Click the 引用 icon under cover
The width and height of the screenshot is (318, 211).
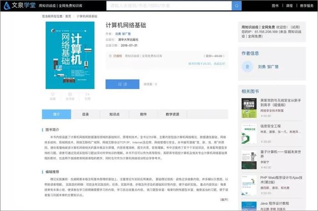[x=87, y=96]
